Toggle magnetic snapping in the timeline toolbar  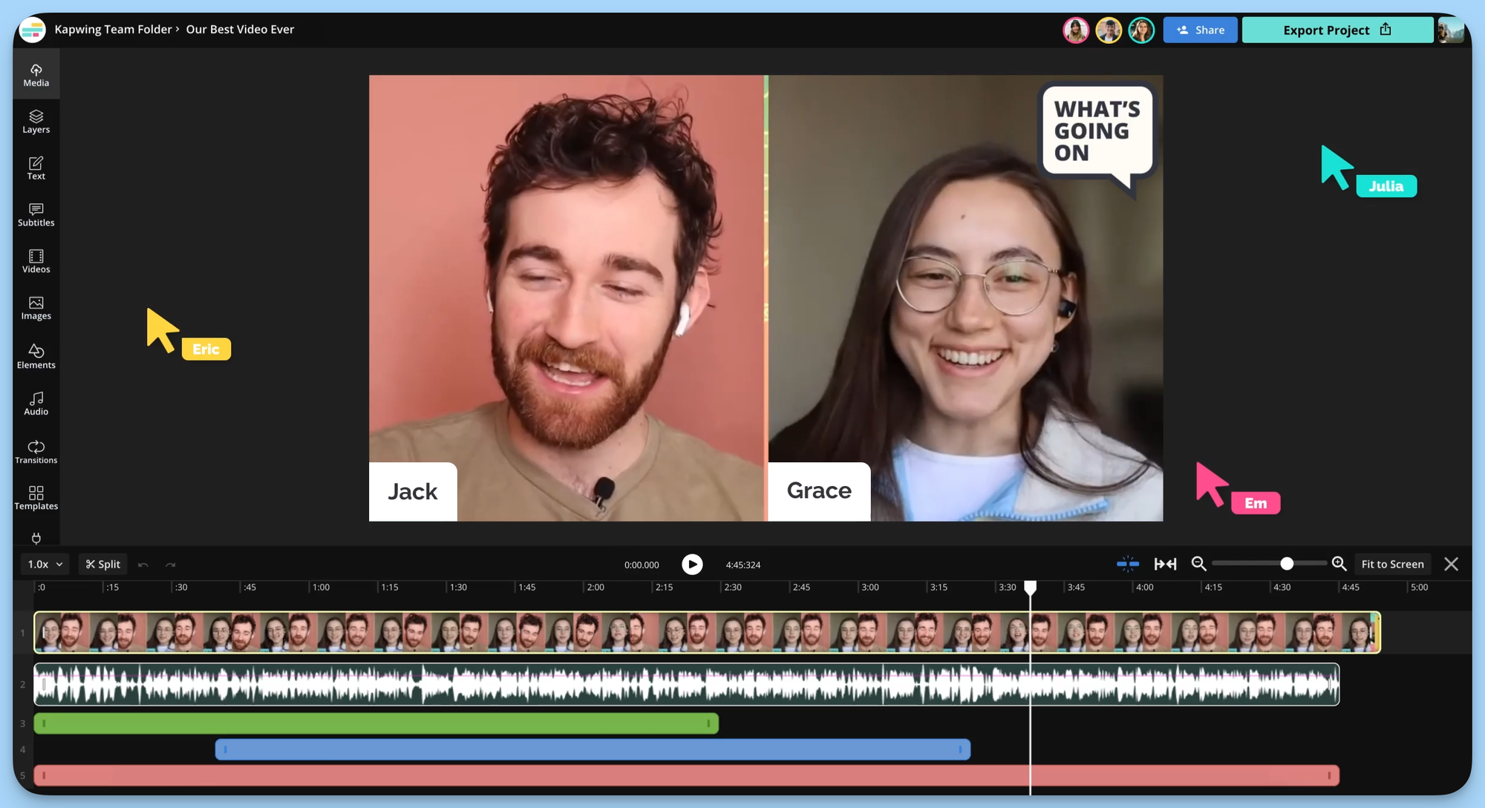[x=1128, y=564]
